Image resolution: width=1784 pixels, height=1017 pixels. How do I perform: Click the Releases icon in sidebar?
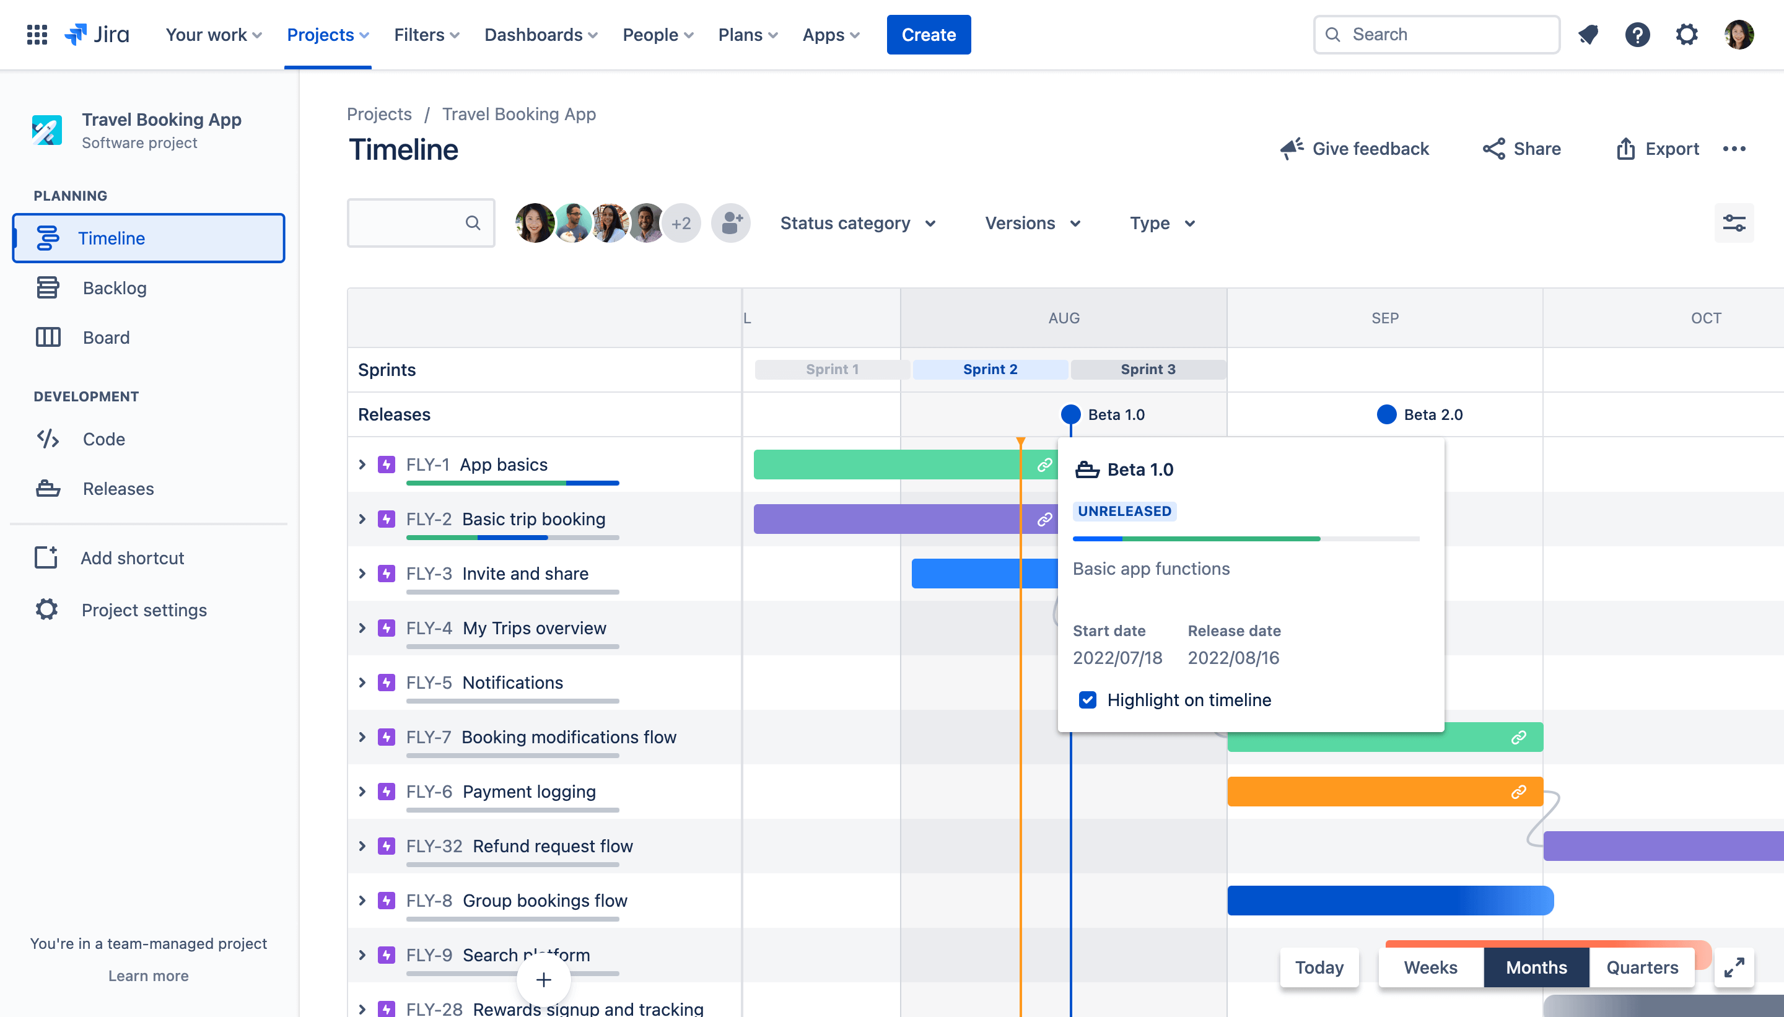pos(46,487)
